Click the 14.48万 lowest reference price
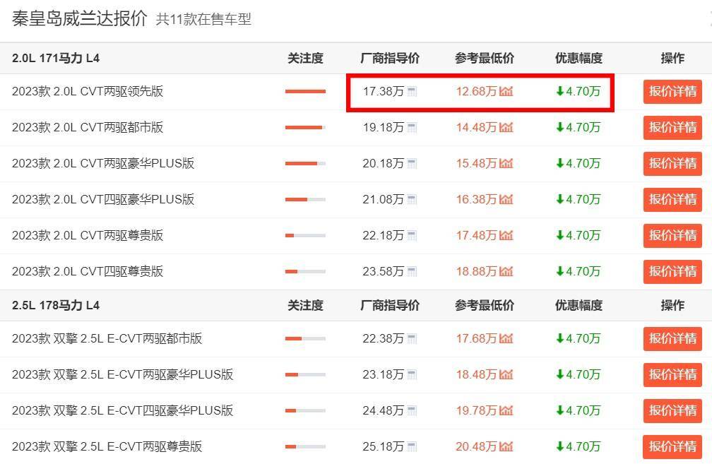The height and width of the screenshot is (464, 712). click(x=476, y=128)
